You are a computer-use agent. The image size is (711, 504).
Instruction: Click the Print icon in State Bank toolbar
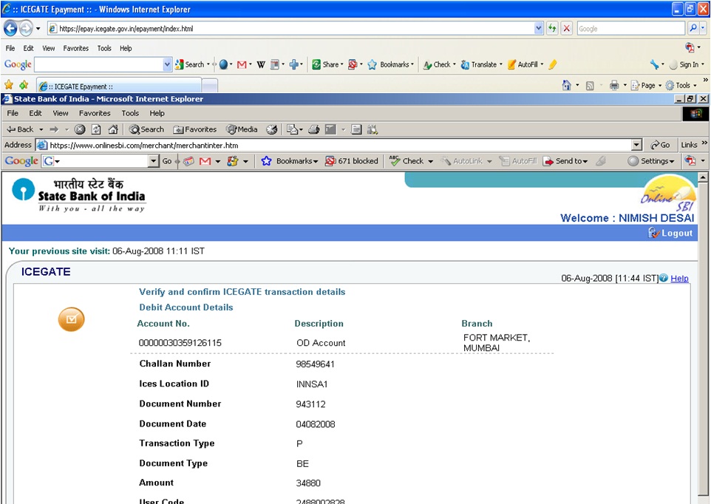[314, 129]
